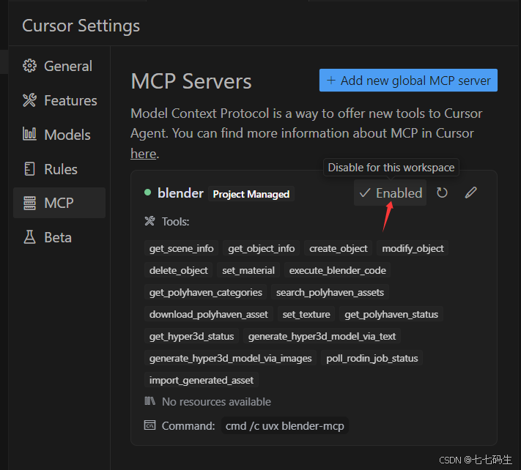Click the green status dot beside blender
Screen dimensions: 521x470
pyautogui.click(x=147, y=193)
